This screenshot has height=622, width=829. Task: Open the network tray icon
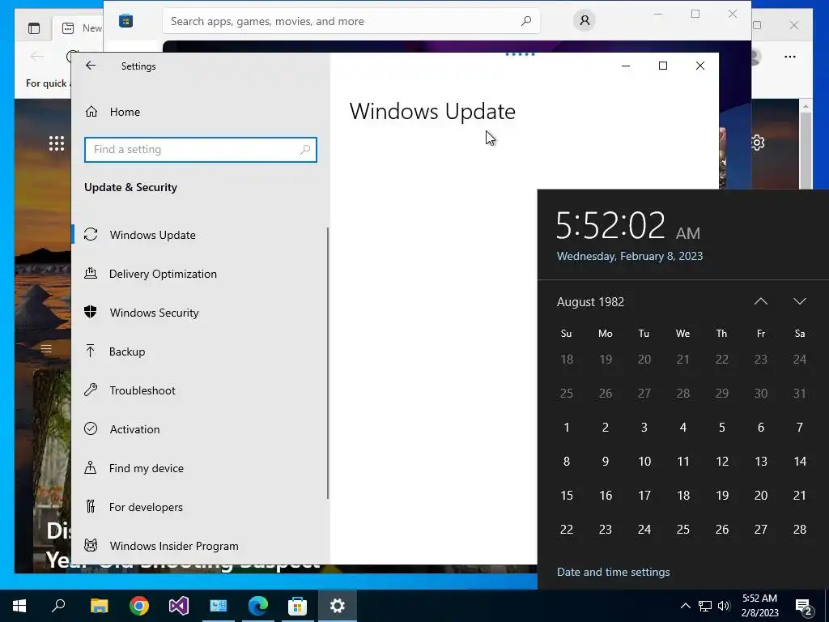(x=705, y=606)
